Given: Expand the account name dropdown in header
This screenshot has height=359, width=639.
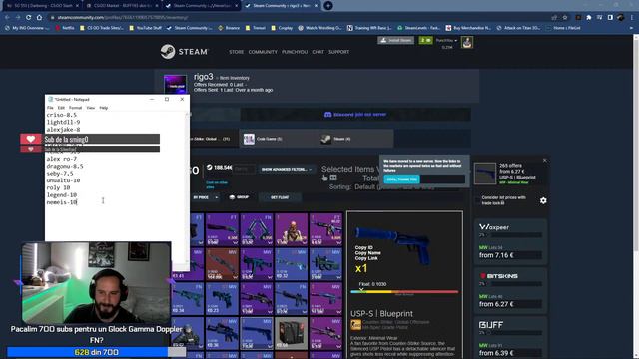Looking at the screenshot, I should point(446,40).
